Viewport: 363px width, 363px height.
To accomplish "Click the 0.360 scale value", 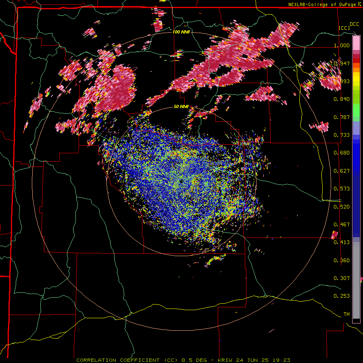I will [x=342, y=261].
